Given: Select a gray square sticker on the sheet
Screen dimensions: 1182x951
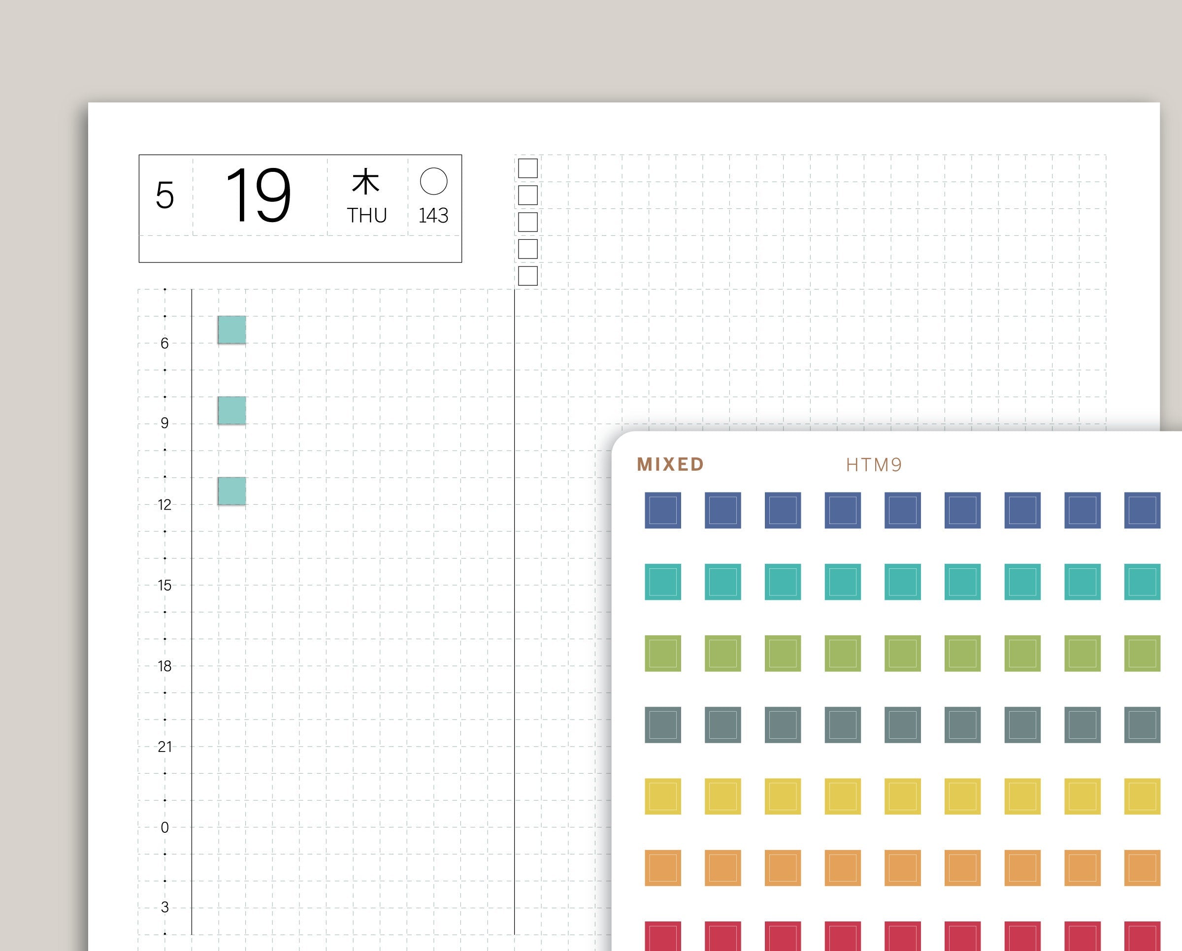Looking at the screenshot, I should 662,723.
